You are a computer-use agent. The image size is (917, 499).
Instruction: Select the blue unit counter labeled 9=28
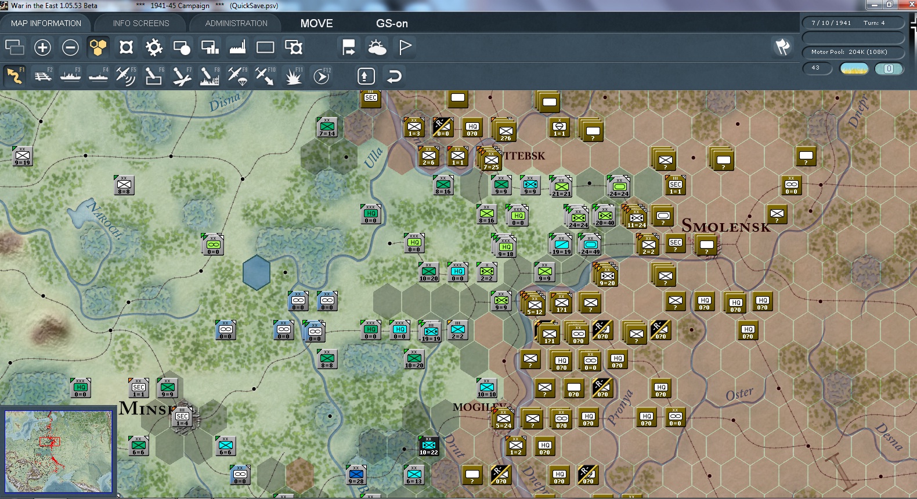(x=356, y=475)
